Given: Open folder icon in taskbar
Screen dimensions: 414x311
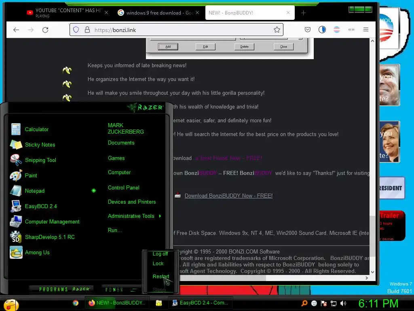Looking at the screenshot, I should pos(158,303).
